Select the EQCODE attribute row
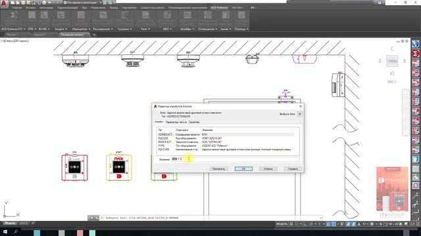 click(x=226, y=138)
